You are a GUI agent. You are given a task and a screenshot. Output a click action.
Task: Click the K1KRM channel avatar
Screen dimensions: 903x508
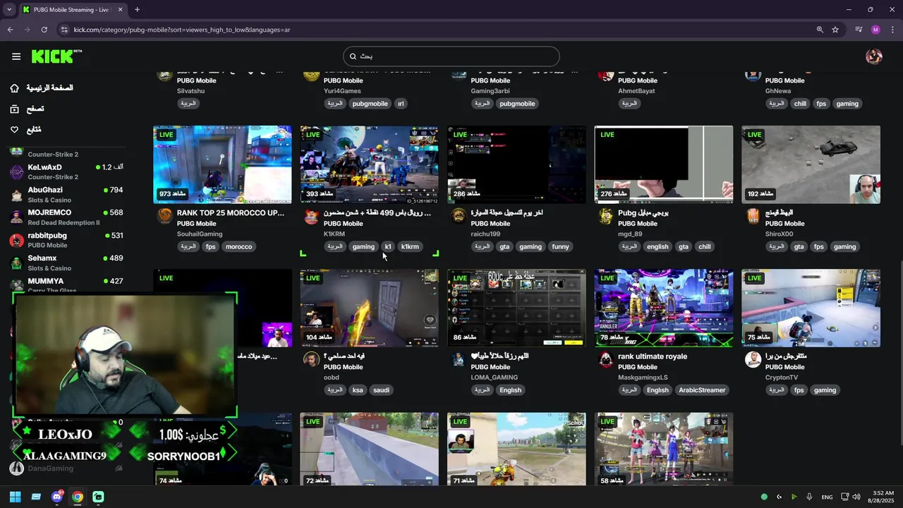click(311, 216)
